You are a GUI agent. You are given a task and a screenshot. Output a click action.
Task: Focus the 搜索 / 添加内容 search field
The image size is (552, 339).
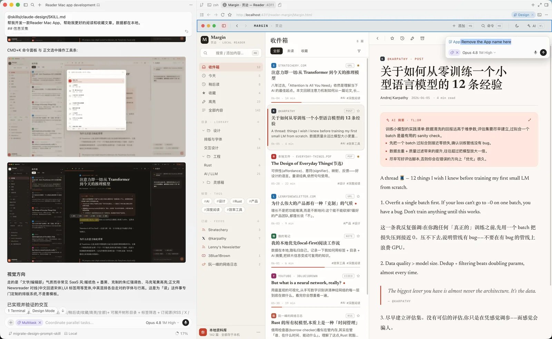230,53
